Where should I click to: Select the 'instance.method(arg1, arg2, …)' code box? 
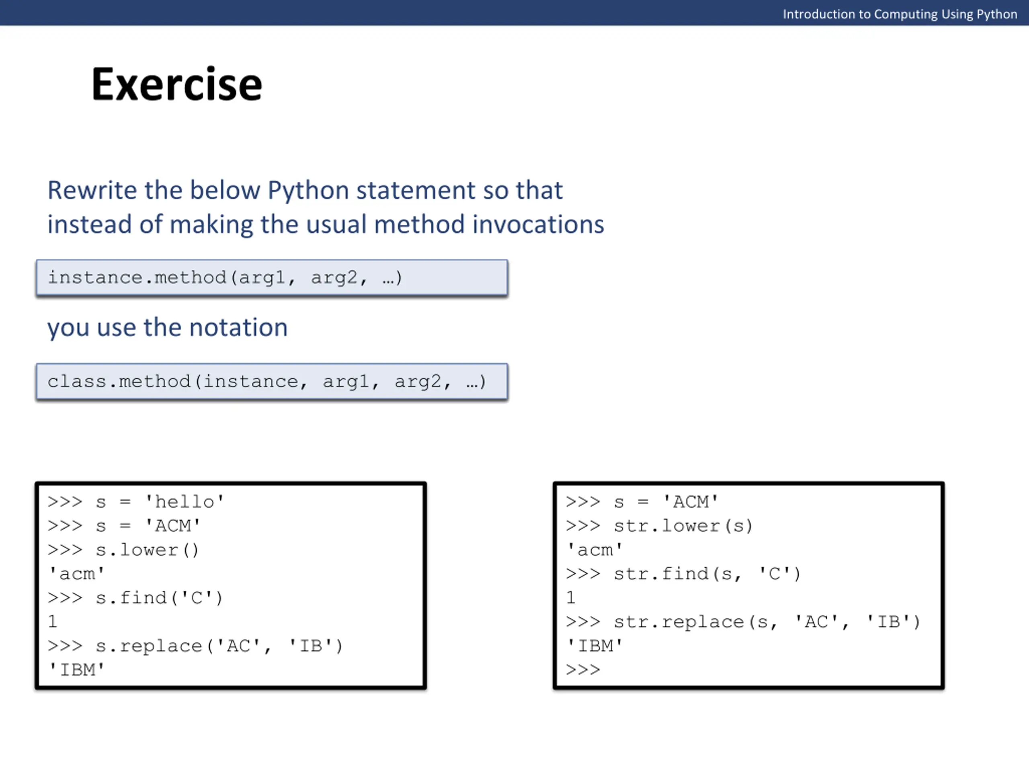pyautogui.click(x=272, y=278)
